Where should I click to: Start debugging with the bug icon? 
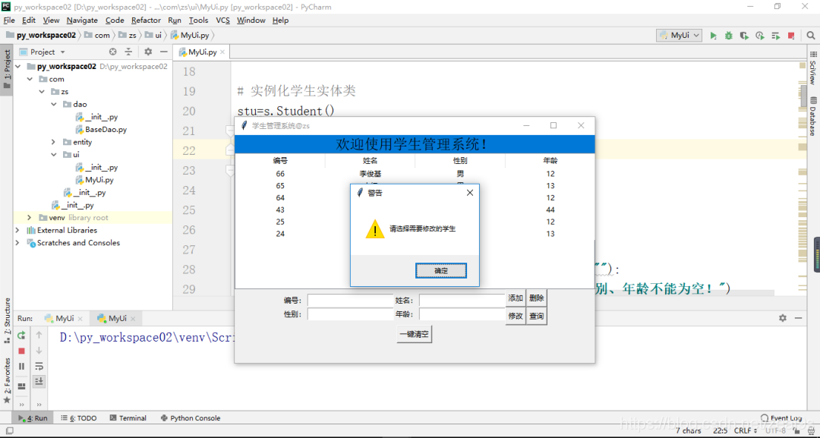[x=728, y=36]
